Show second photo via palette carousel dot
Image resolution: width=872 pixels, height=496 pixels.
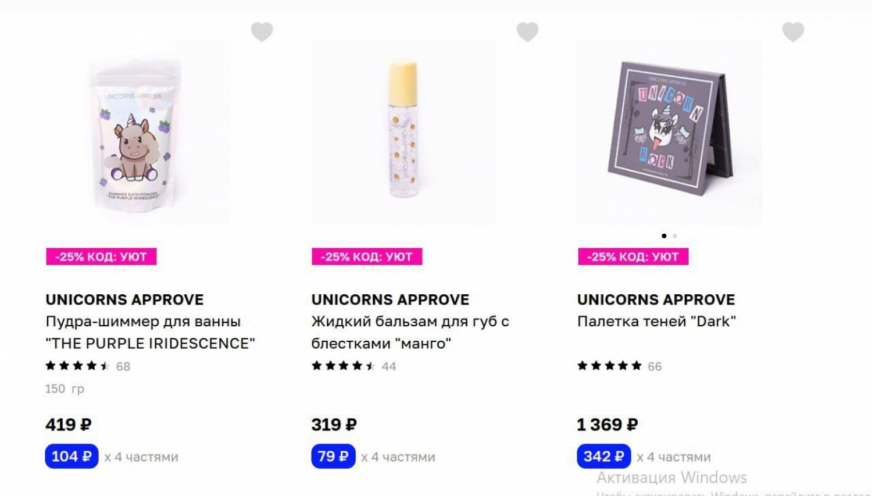point(675,236)
